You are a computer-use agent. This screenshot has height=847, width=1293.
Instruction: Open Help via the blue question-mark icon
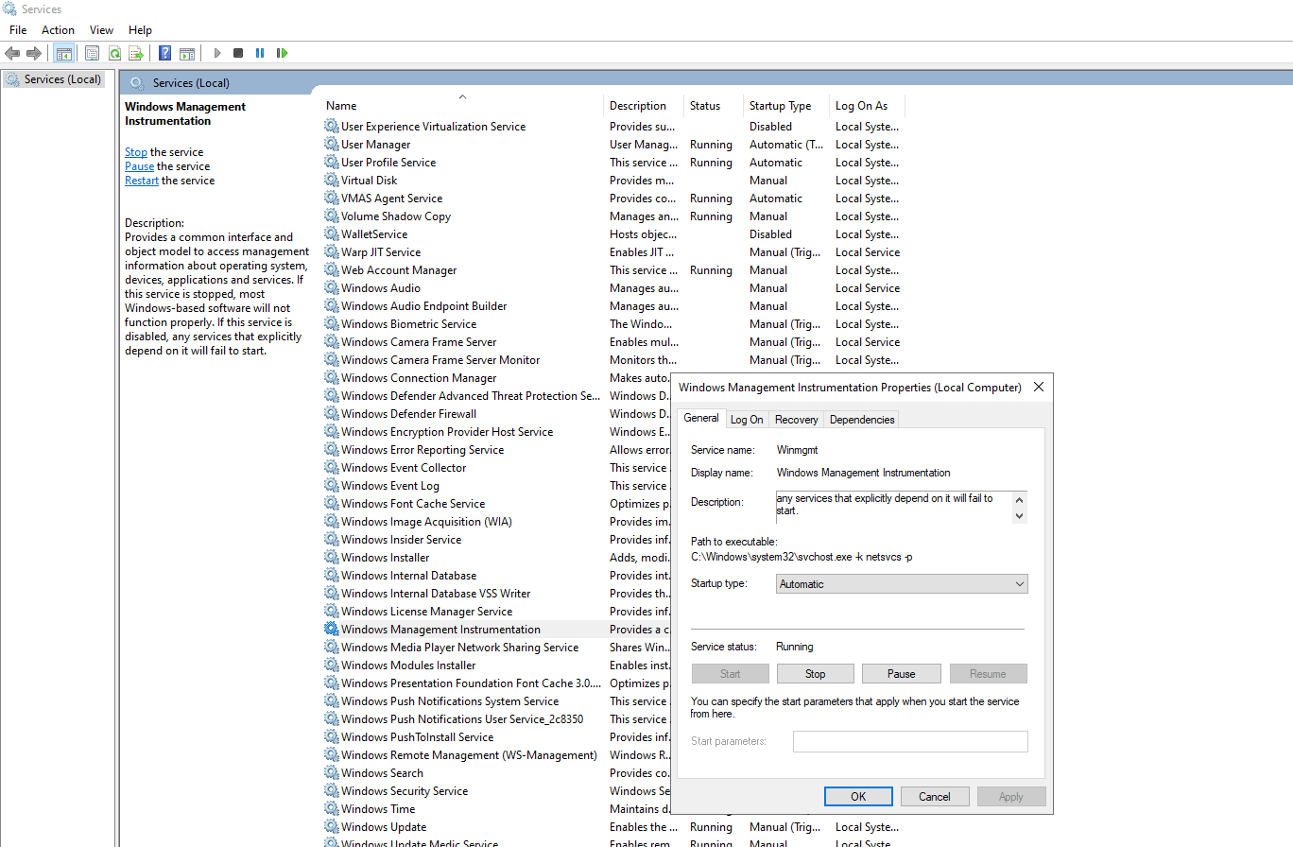coord(165,53)
